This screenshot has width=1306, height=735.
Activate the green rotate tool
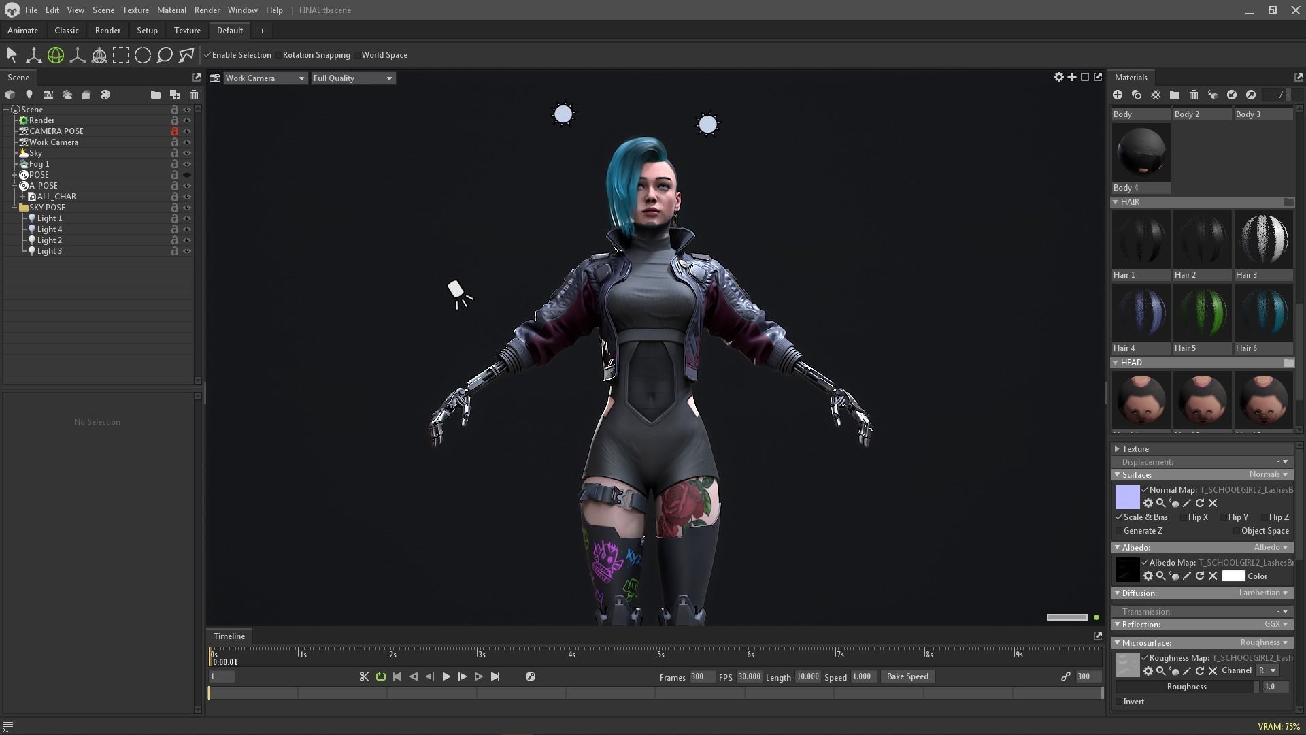point(56,55)
